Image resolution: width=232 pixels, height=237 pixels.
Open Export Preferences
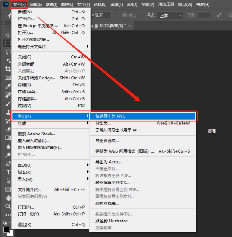pos(143,141)
